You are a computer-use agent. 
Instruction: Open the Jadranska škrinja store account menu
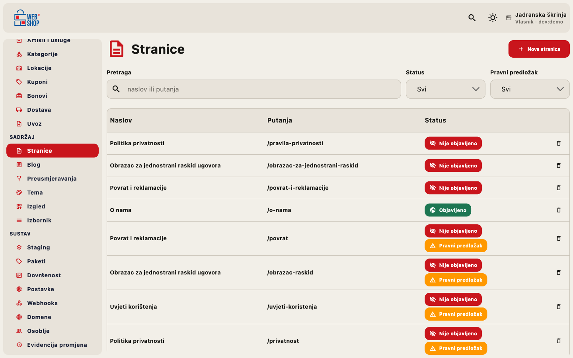coord(536,18)
